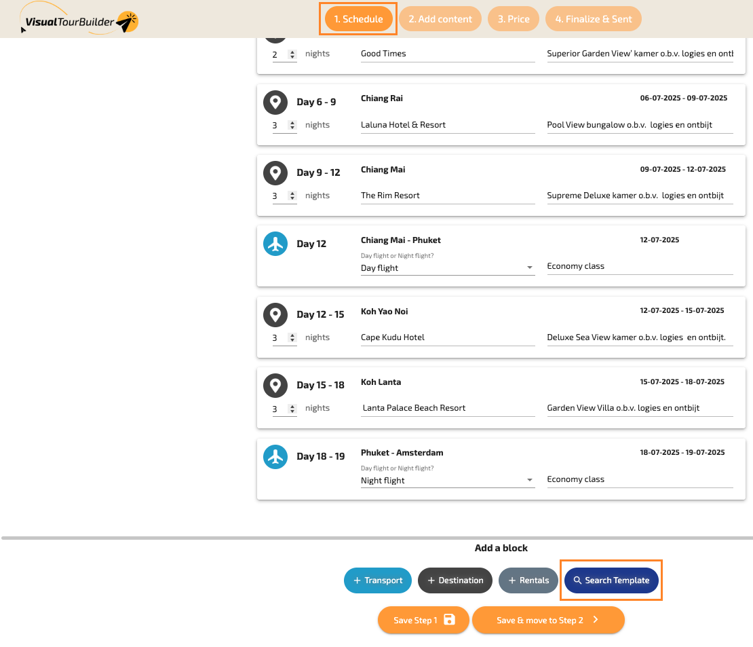
Task: Open the 4. Finalize & Sent step
Action: pyautogui.click(x=593, y=19)
